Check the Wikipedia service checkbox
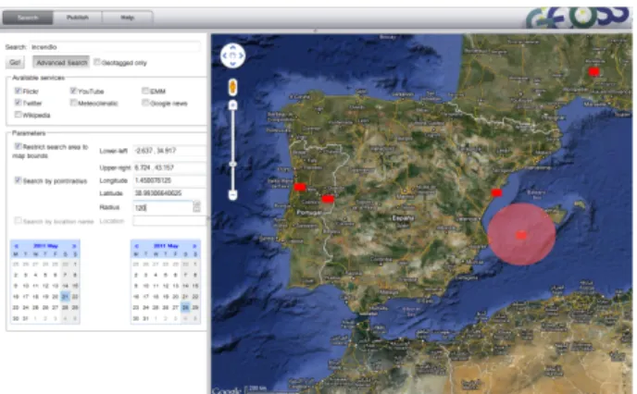This screenshot has height=394, width=637. pyautogui.click(x=18, y=115)
